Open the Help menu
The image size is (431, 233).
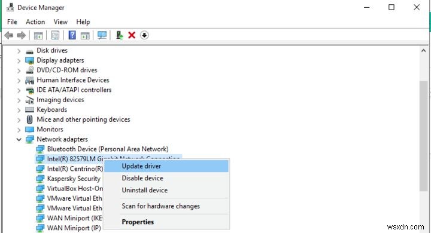(83, 22)
